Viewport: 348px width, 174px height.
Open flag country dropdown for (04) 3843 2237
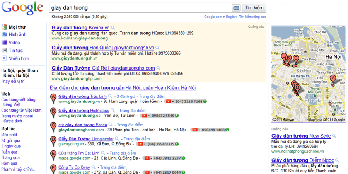pos(148,158)
